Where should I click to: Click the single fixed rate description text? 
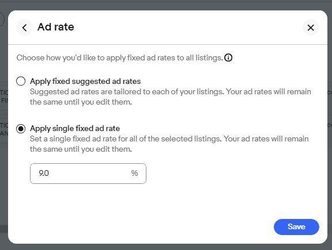click(x=169, y=144)
